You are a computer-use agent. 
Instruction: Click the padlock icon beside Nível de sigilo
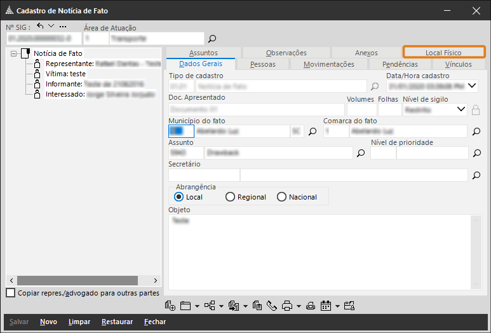pyautogui.click(x=476, y=110)
